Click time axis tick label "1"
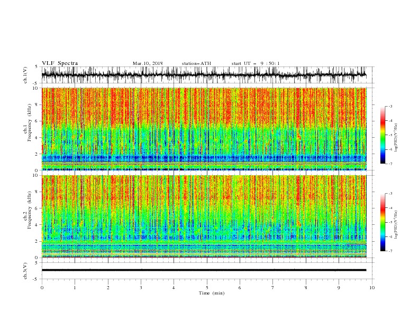This screenshot has height=323, width=419. point(75,288)
